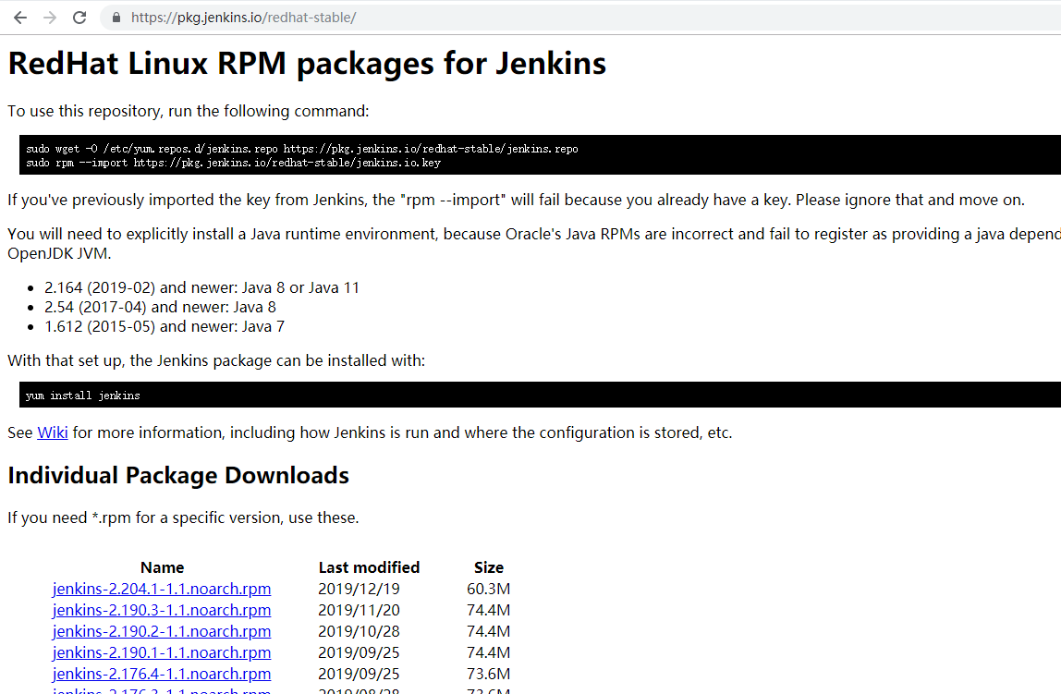
Task: Reload the page with the refresh icon
Action: coord(79,18)
